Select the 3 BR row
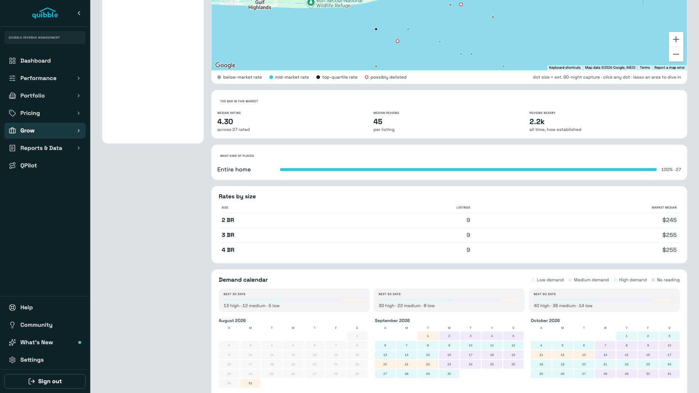 [x=449, y=235]
